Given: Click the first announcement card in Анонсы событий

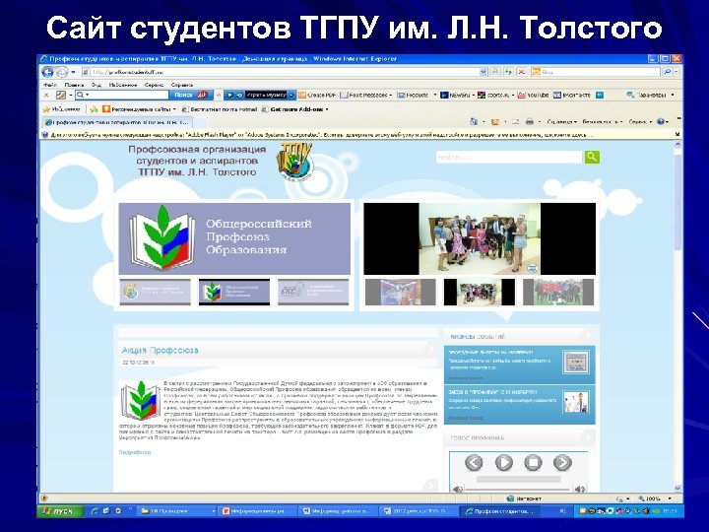Looking at the screenshot, I should coord(520,365).
